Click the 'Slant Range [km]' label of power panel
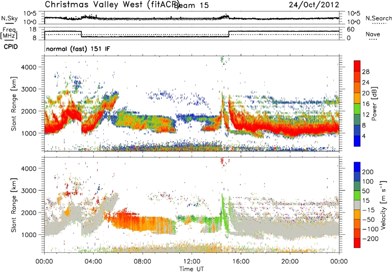The width and height of the screenshot is (392, 272). 14,104
